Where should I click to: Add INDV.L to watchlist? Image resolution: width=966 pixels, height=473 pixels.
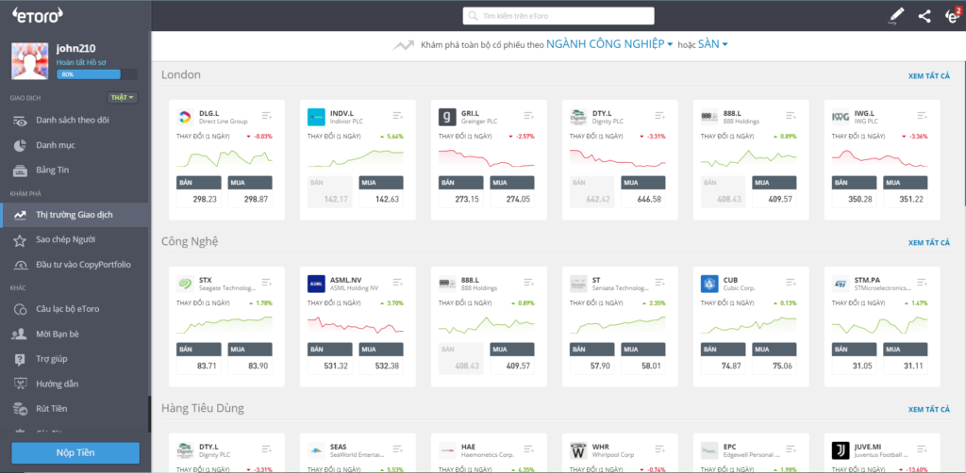click(398, 116)
